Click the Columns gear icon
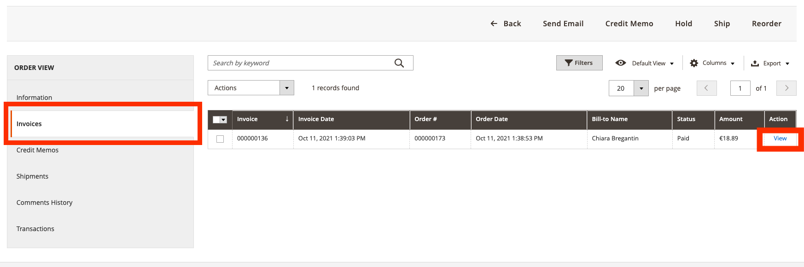The height and width of the screenshot is (267, 804). pyautogui.click(x=694, y=63)
